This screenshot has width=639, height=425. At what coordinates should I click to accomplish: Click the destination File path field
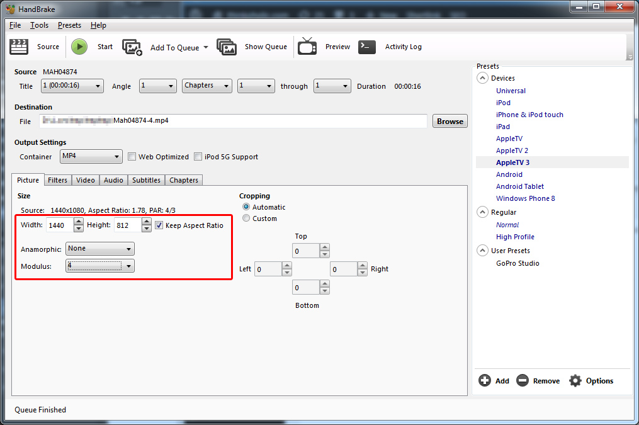tap(233, 121)
